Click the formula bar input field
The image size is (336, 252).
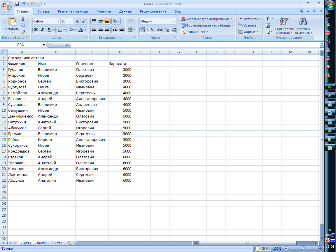pyautogui.click(x=195, y=45)
